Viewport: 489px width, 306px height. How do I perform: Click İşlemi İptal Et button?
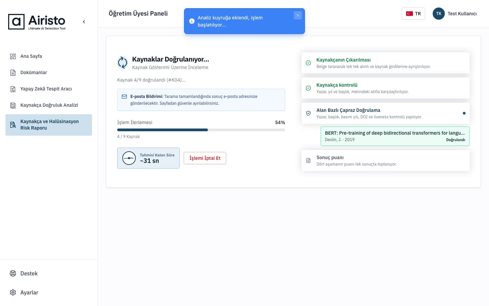pos(205,158)
